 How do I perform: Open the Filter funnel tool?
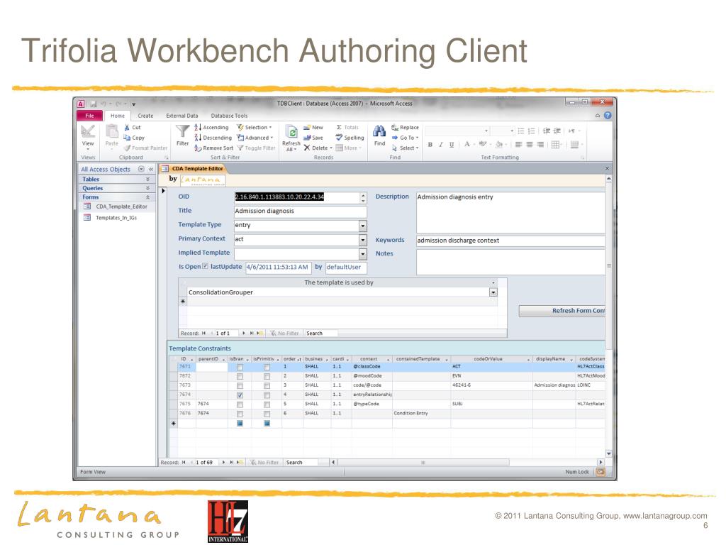[182, 136]
